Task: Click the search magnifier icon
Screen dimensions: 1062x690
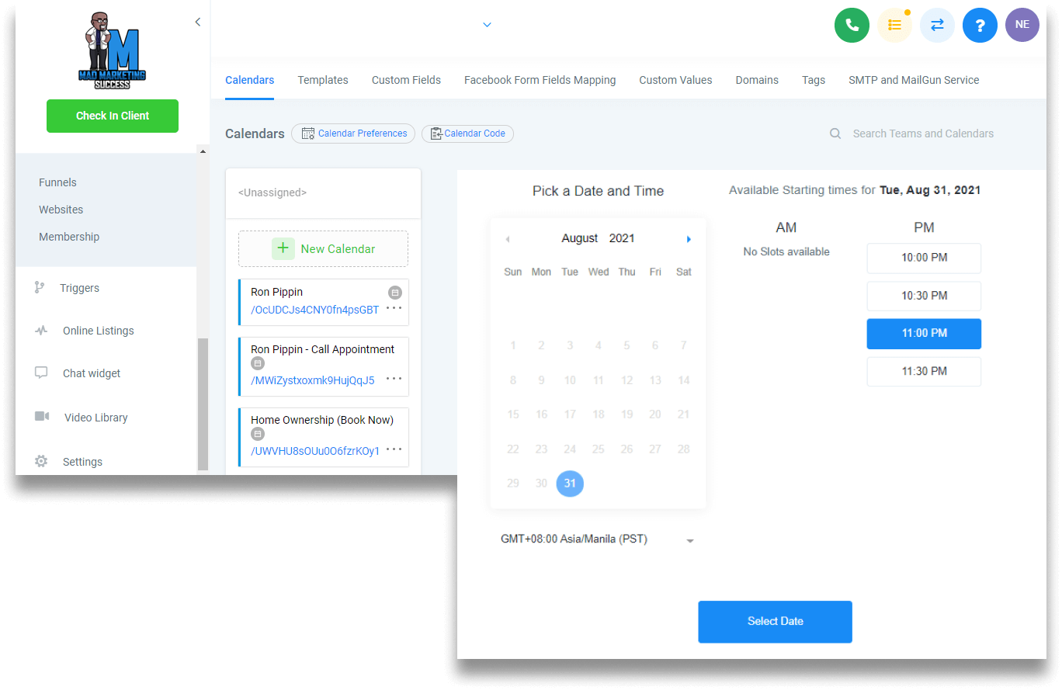Action: [835, 133]
